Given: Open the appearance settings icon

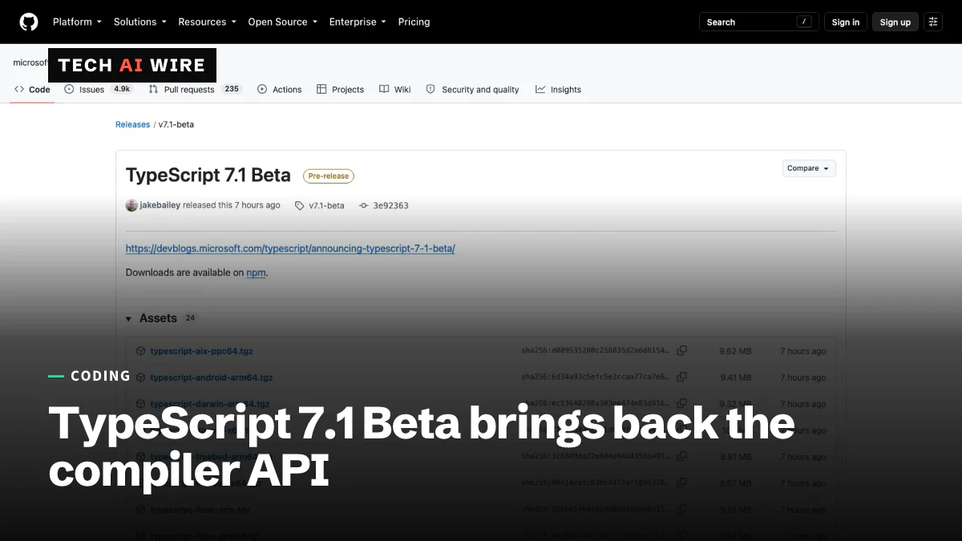Looking at the screenshot, I should coord(933,22).
